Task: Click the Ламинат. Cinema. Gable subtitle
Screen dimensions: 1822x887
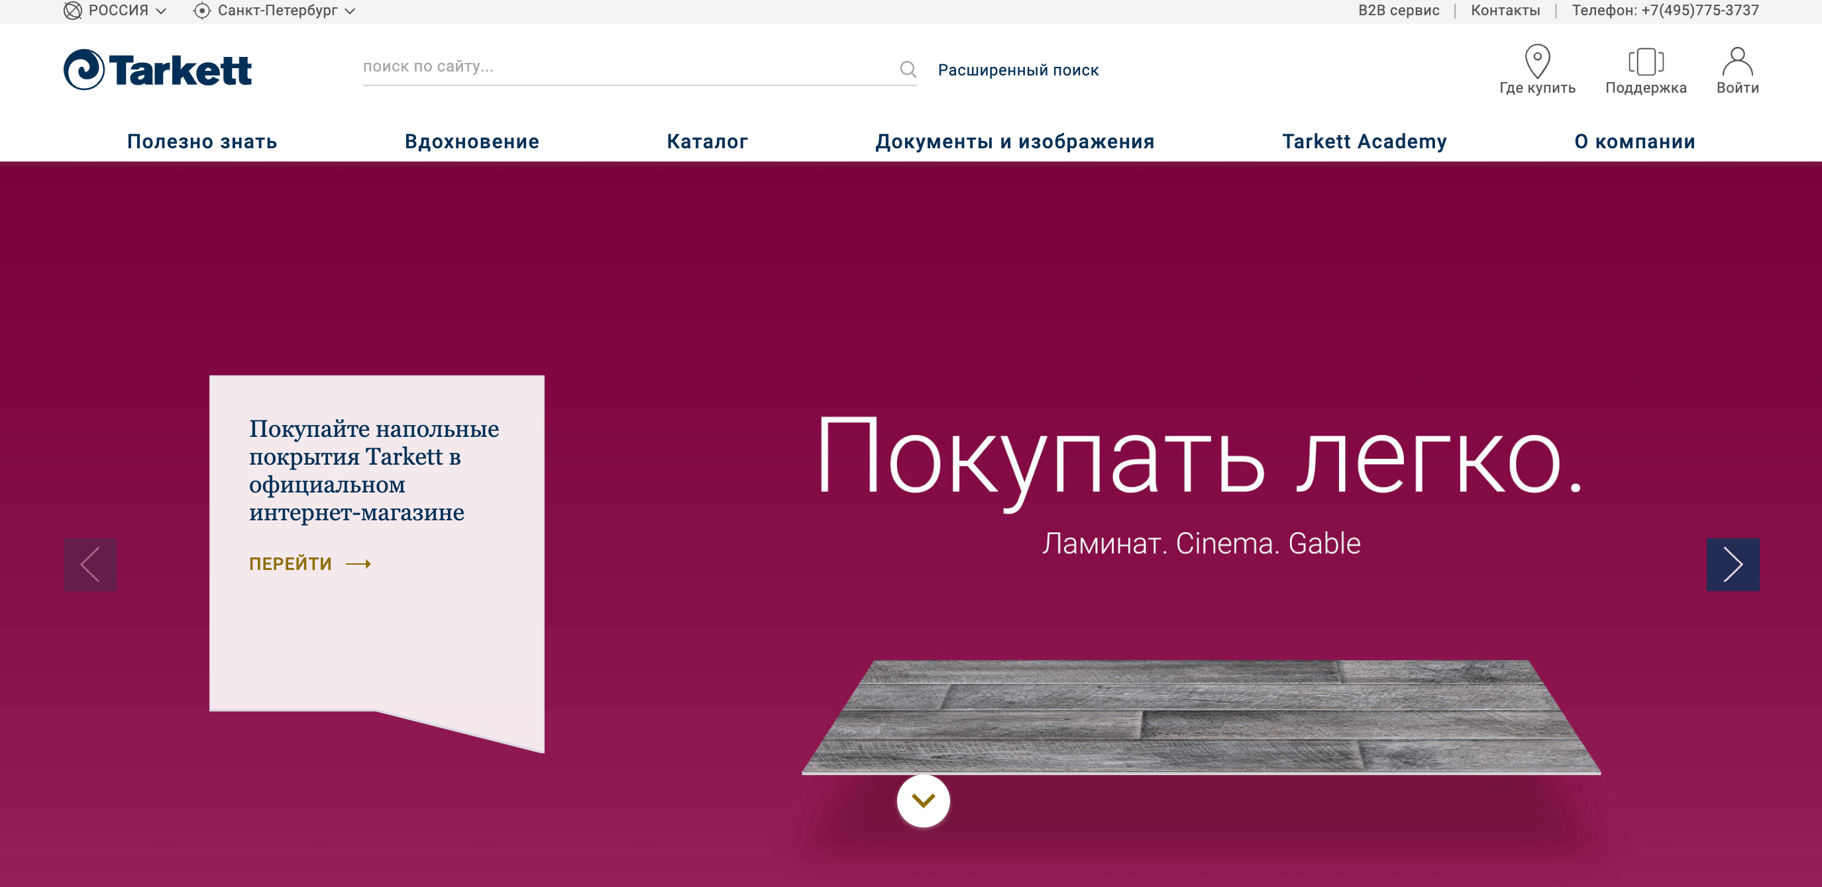Action: (1201, 543)
